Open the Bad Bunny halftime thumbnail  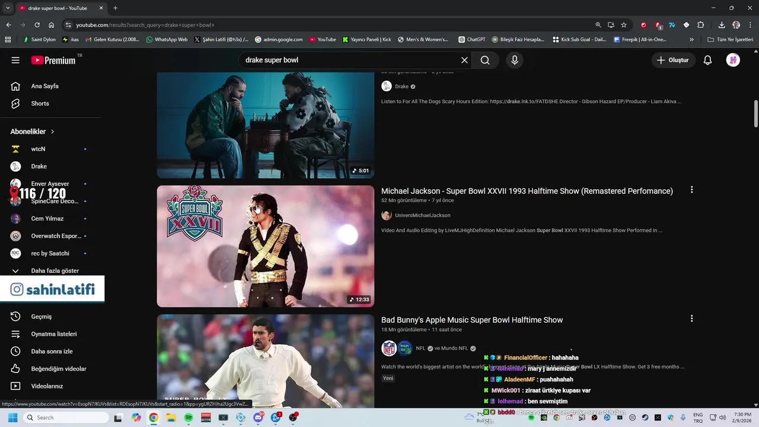[266, 361]
